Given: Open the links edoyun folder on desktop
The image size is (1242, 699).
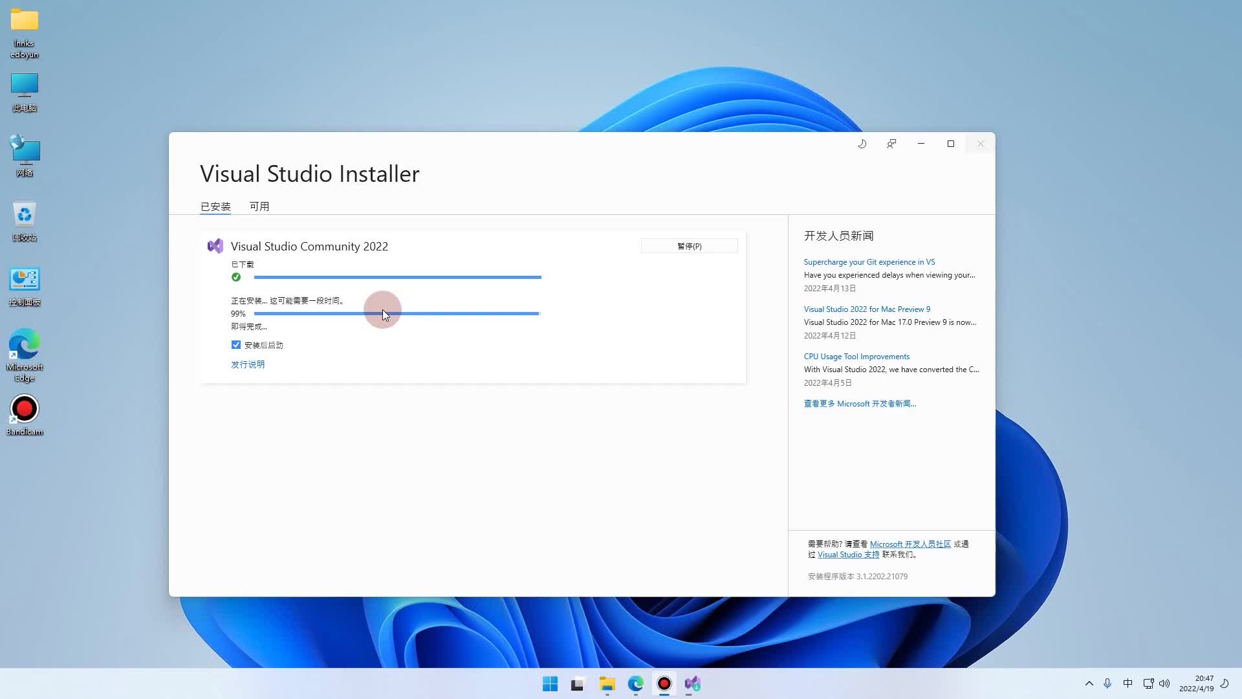Looking at the screenshot, I should [x=25, y=33].
